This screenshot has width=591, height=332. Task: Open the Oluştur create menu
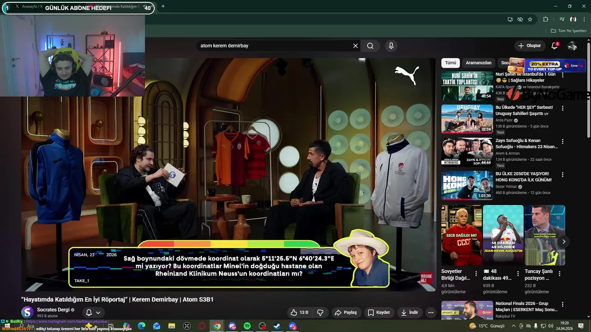(529, 46)
